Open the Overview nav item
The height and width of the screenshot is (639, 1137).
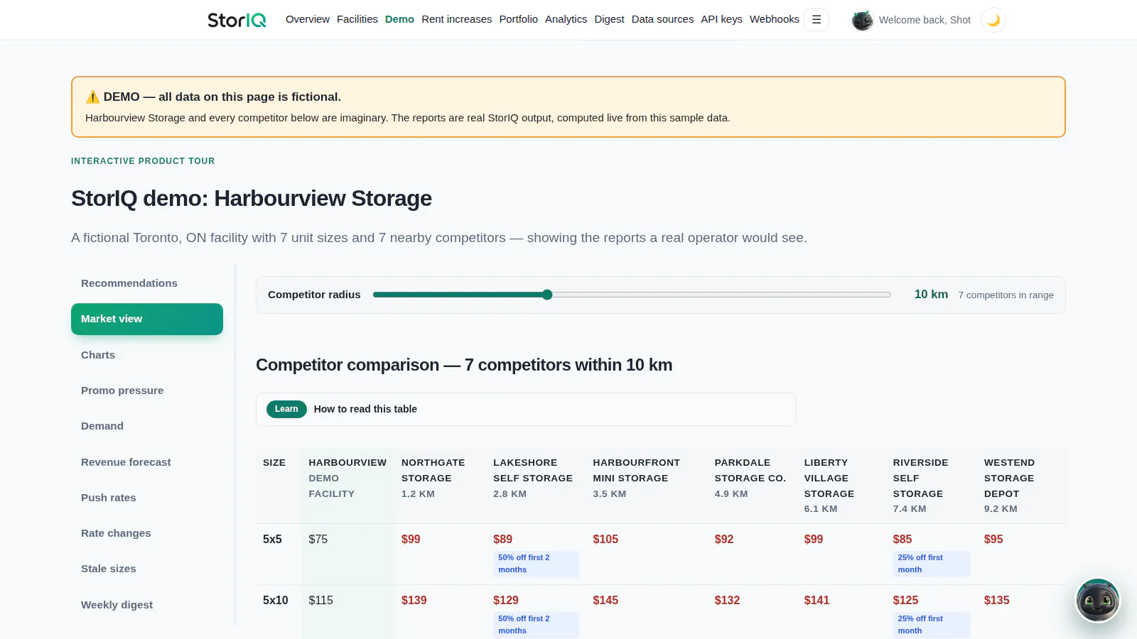308,19
